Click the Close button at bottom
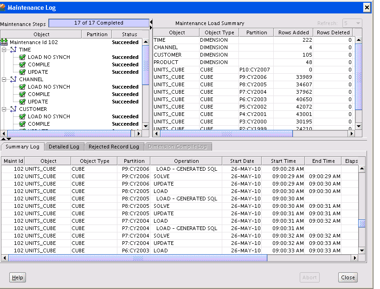 [x=348, y=277]
